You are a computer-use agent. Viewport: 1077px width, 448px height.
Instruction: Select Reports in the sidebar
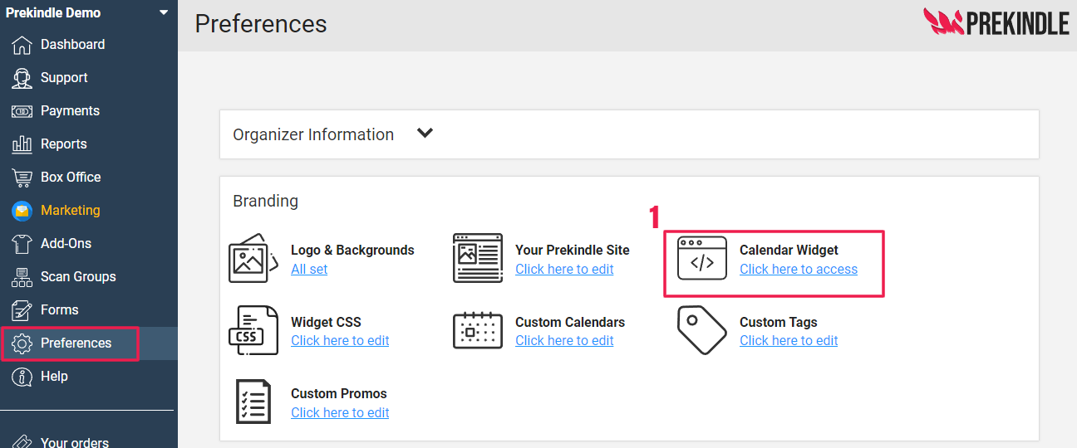pyautogui.click(x=64, y=144)
